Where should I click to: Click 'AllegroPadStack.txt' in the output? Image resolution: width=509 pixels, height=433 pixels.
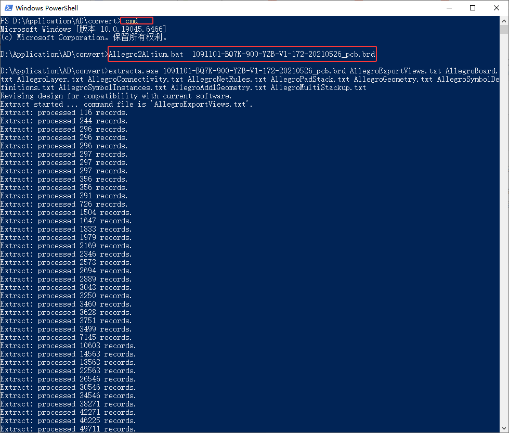pos(310,79)
